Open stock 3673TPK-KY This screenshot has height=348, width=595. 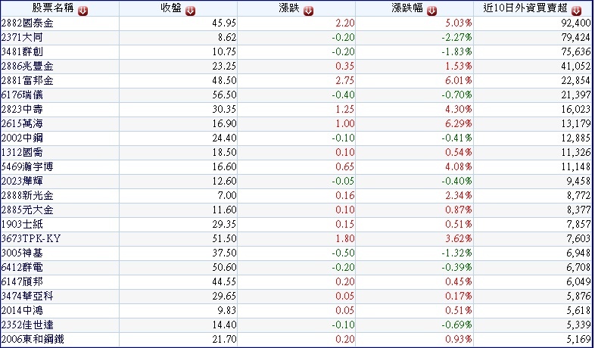(31, 238)
